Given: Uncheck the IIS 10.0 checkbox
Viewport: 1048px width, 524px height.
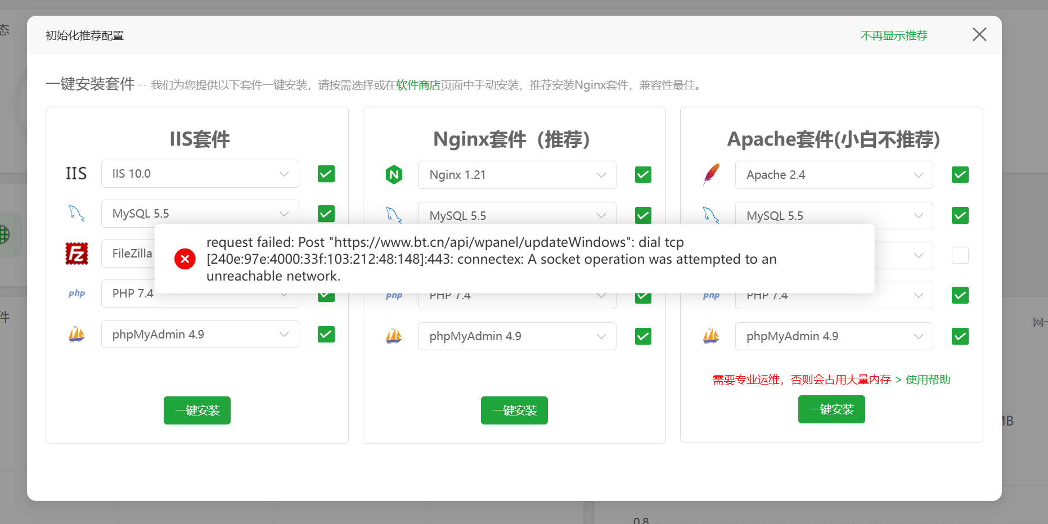Looking at the screenshot, I should tap(326, 174).
